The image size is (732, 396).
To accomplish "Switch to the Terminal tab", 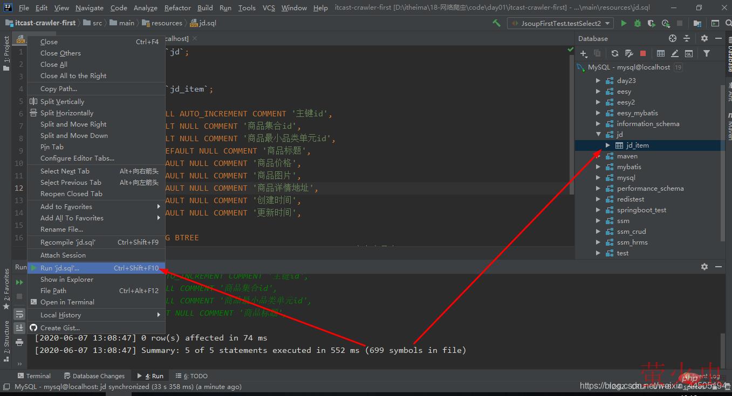I will coord(34,376).
